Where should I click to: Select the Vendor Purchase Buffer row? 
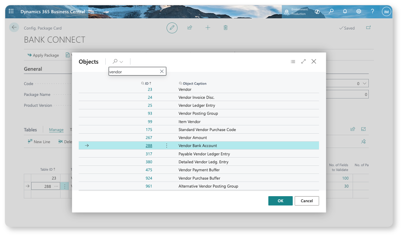(x=198, y=178)
